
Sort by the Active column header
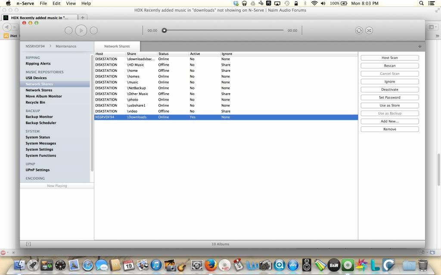(x=204, y=54)
